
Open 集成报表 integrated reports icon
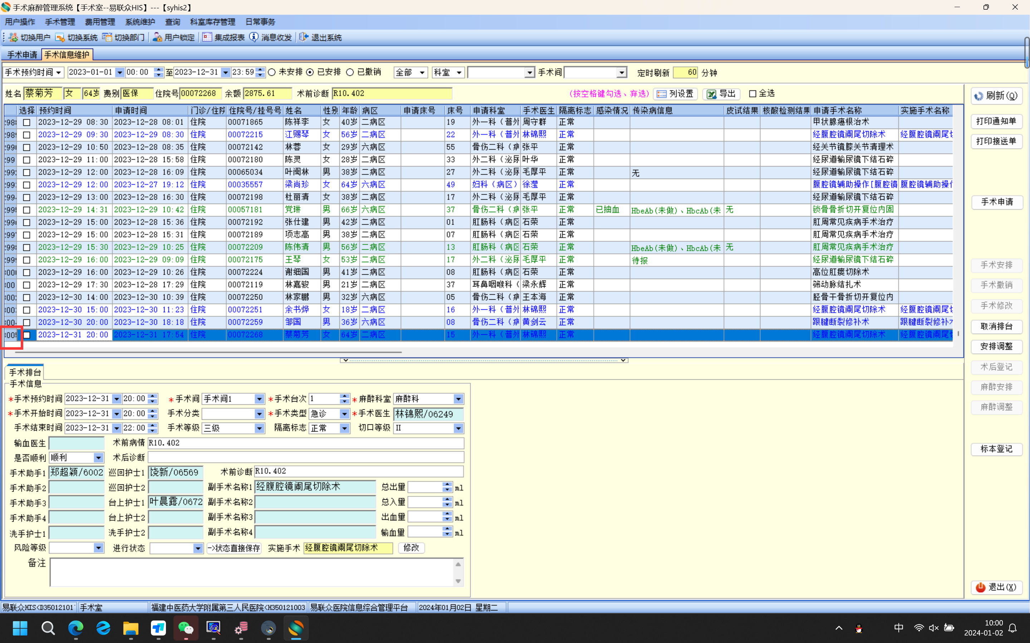pyautogui.click(x=207, y=38)
